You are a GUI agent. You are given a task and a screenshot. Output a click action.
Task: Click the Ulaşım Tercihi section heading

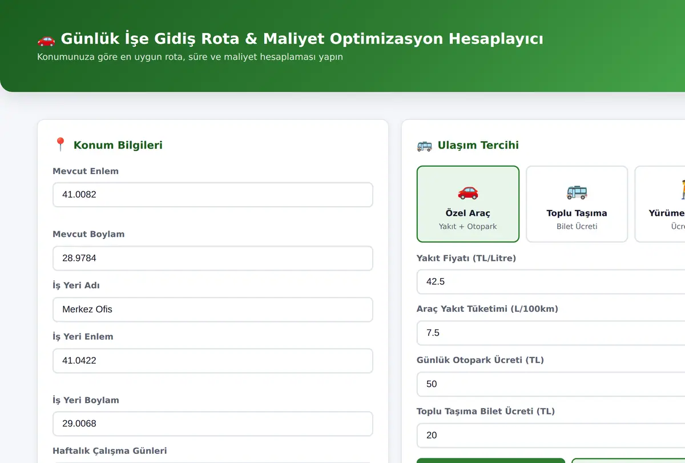pos(478,145)
